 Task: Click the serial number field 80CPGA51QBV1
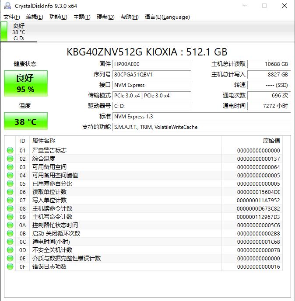coord(151,74)
